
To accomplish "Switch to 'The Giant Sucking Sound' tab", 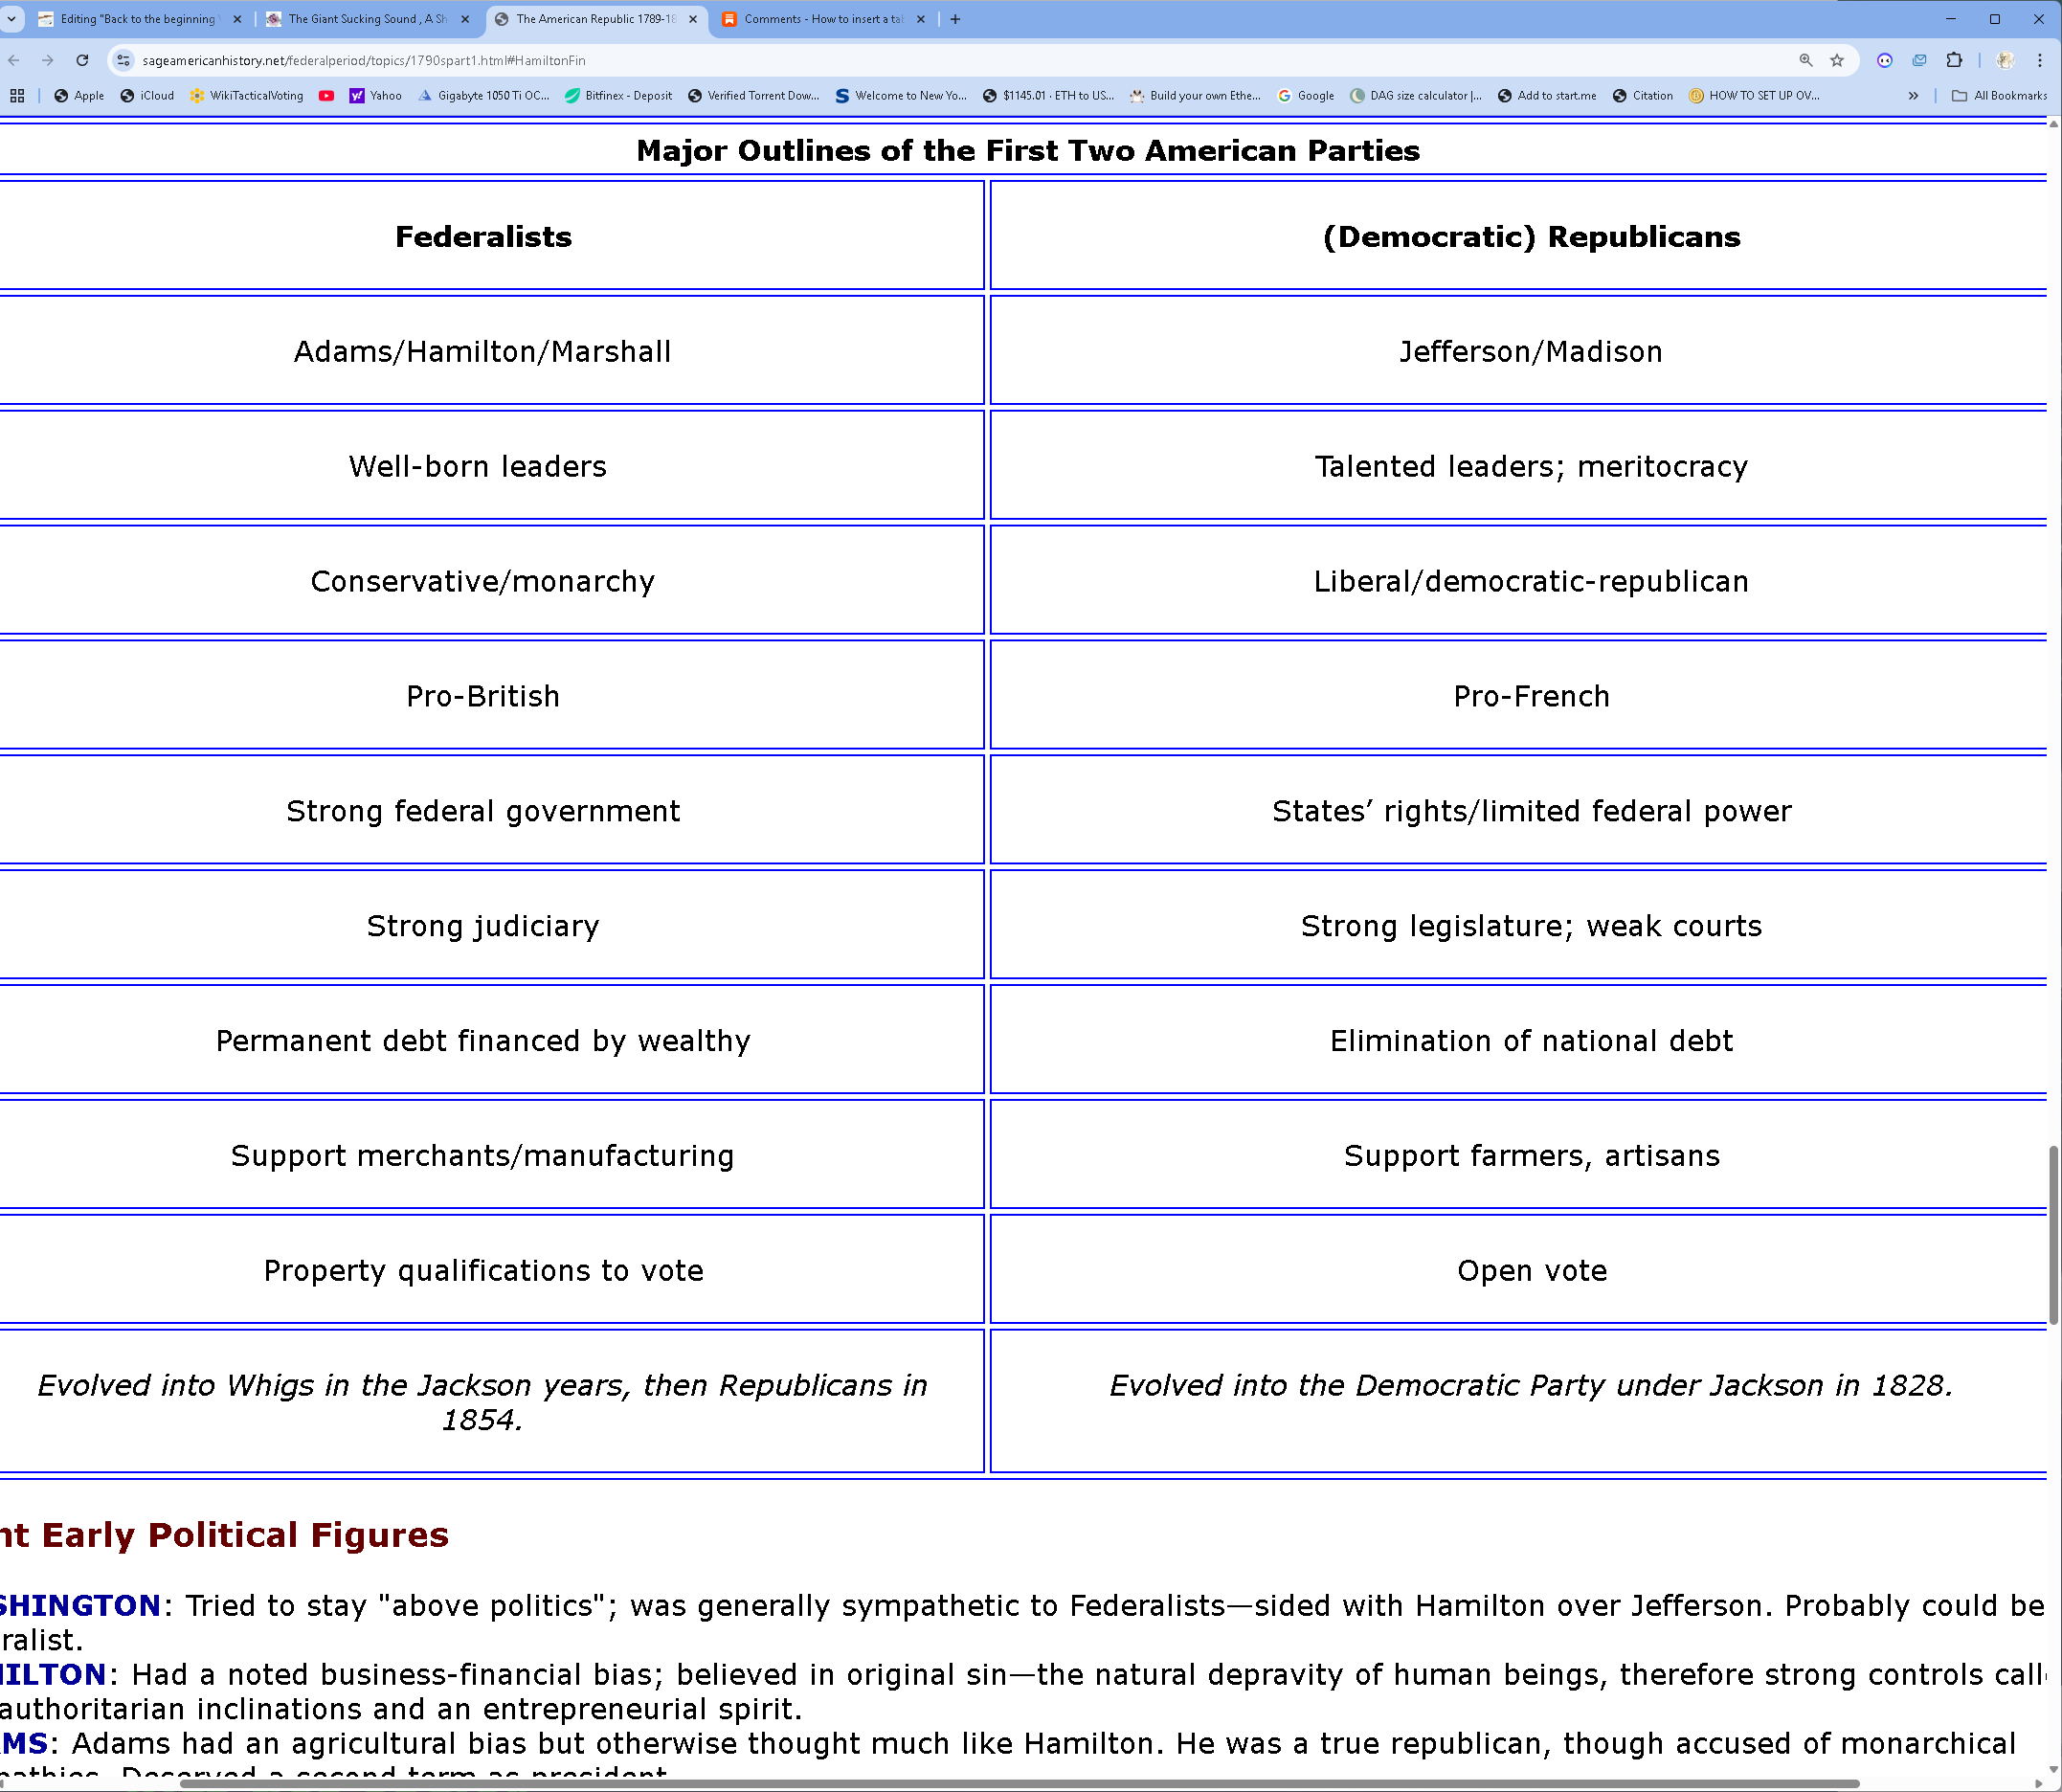I will pos(366,19).
